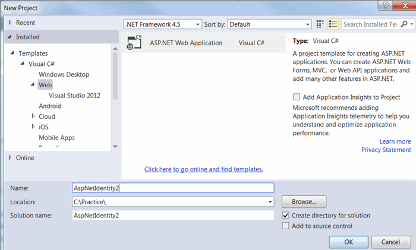Viewport: 416px width, 250px height.
Task: Select the Android template category
Action: pos(50,106)
